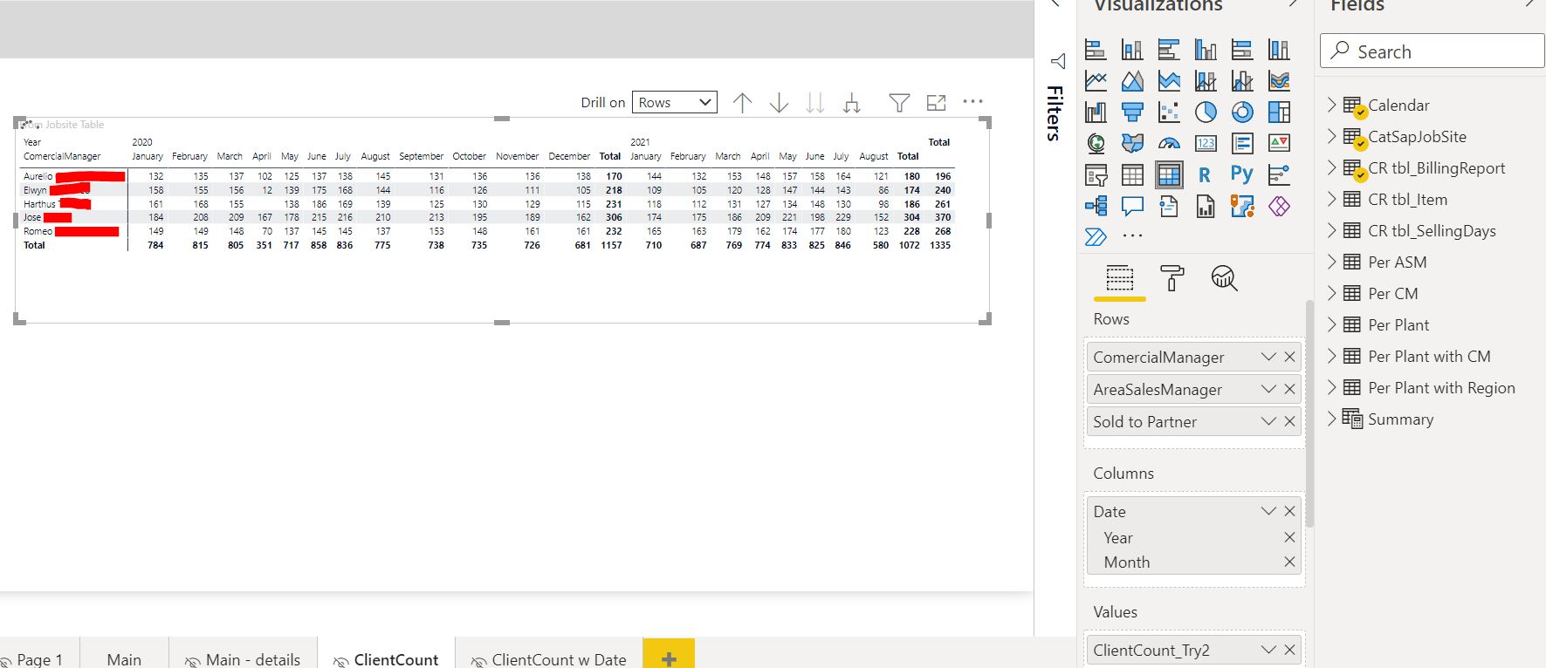The width and height of the screenshot is (1546, 668).
Task: Turn on drill down arrow mode
Action: click(x=779, y=103)
